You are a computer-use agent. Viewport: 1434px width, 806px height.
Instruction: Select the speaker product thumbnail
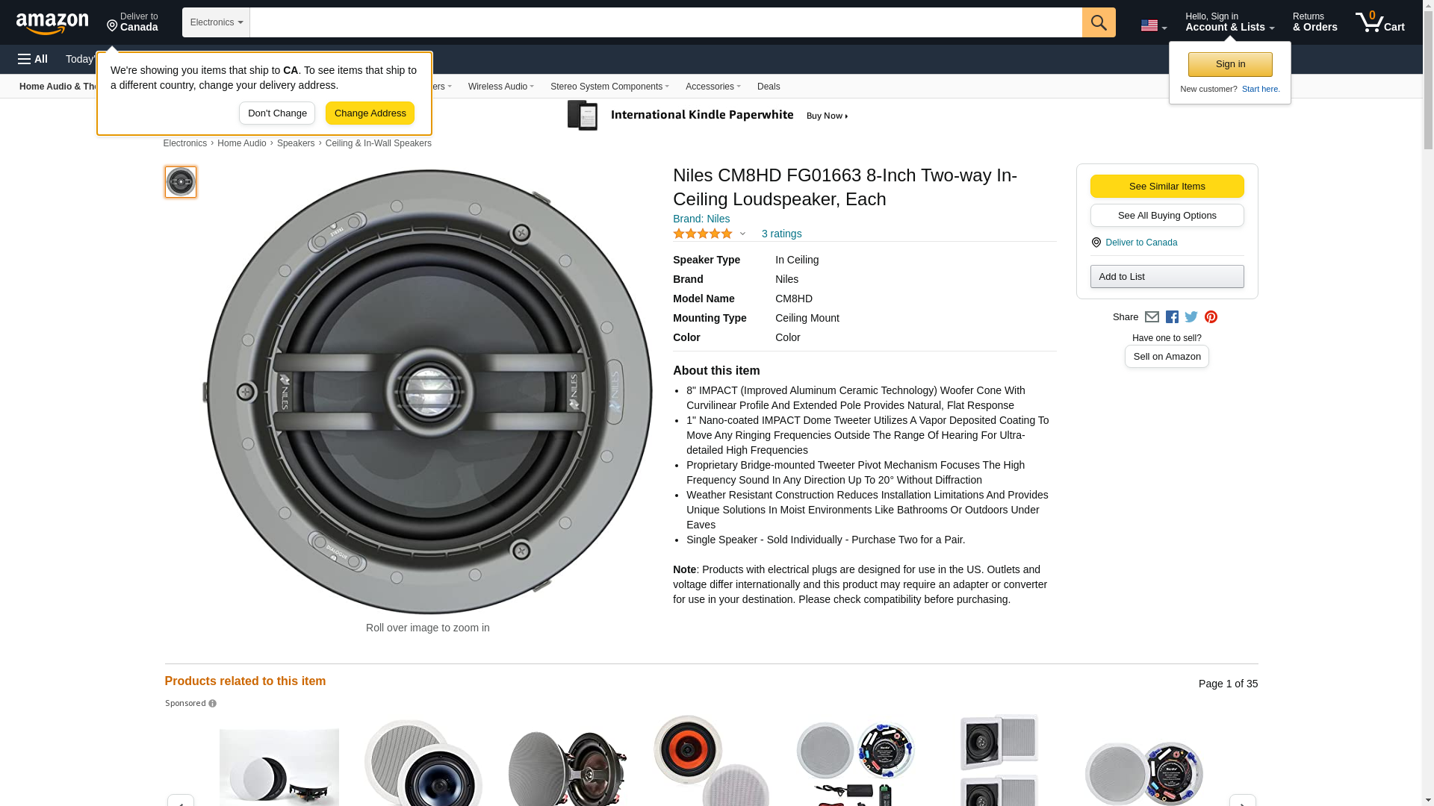[181, 182]
